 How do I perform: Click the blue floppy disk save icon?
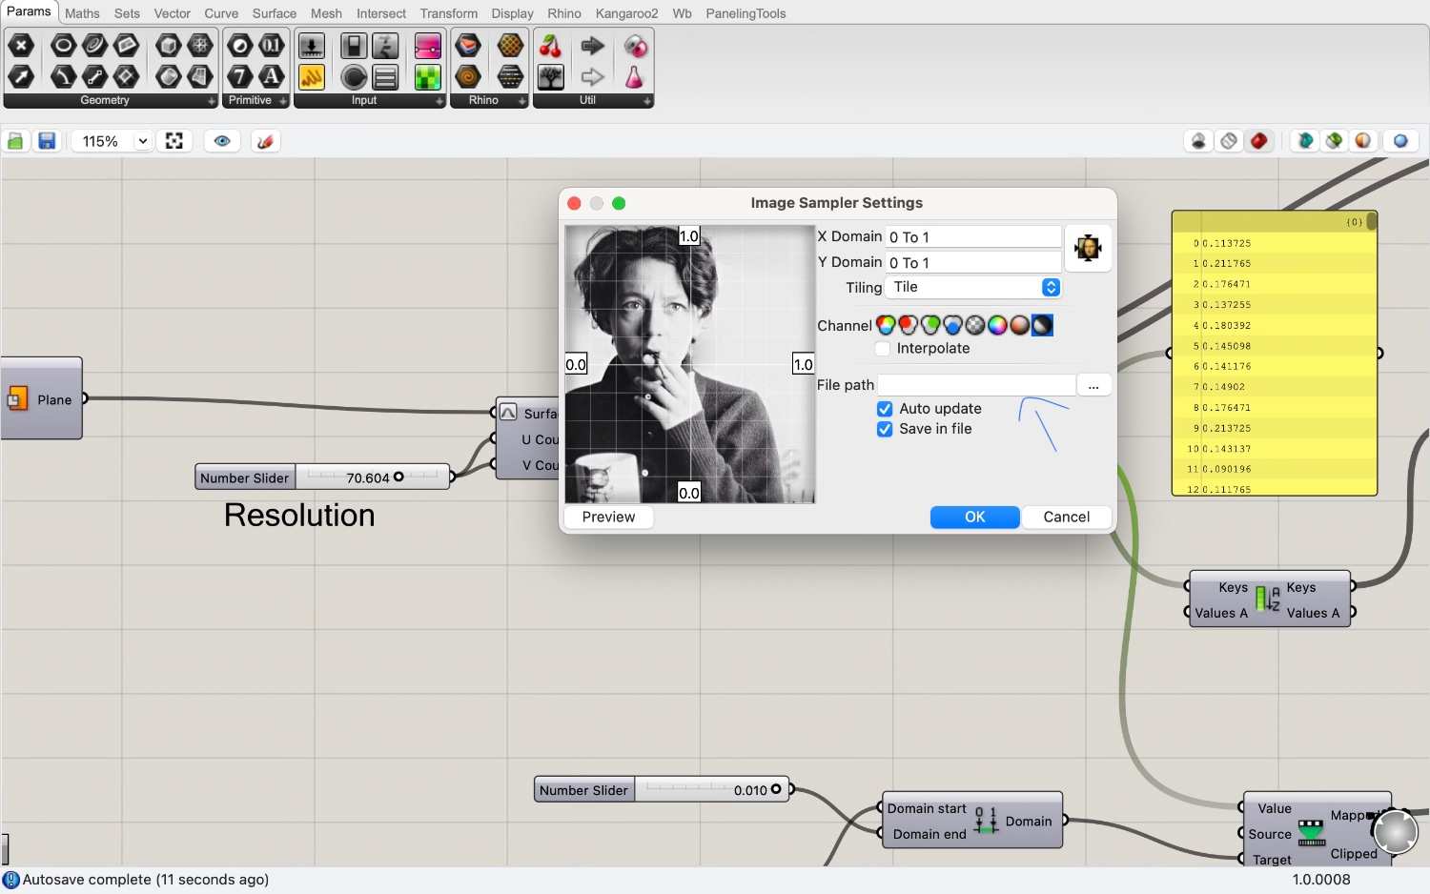(x=47, y=141)
